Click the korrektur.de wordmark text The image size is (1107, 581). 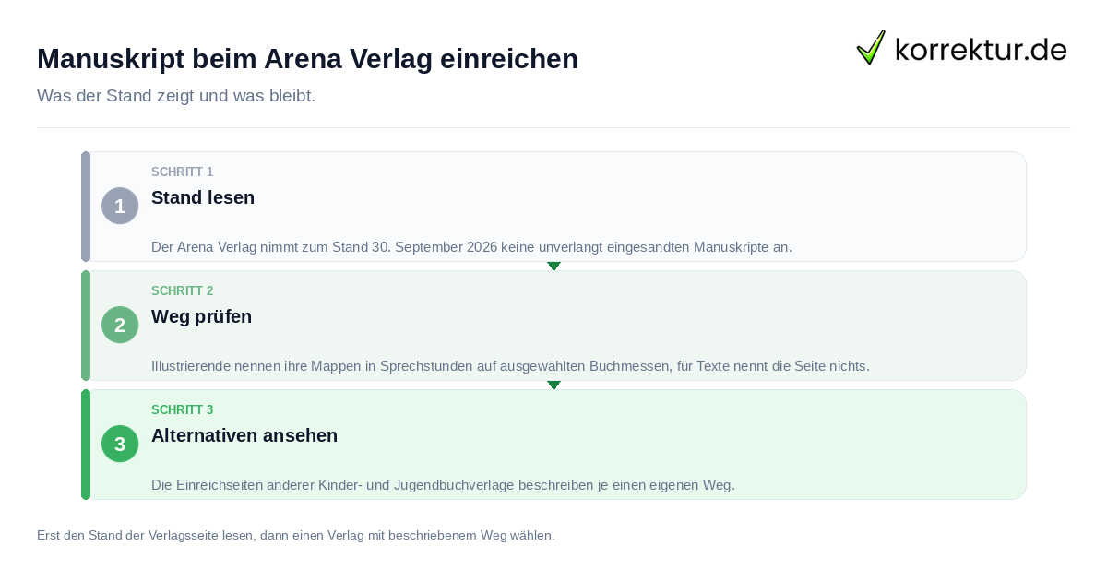click(x=981, y=49)
